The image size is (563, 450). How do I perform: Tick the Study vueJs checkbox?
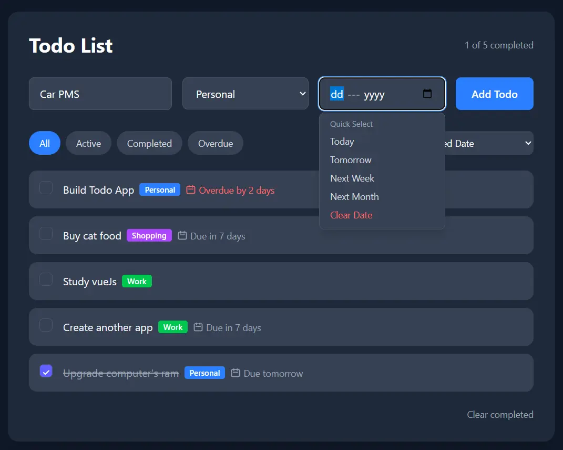pyautogui.click(x=46, y=279)
